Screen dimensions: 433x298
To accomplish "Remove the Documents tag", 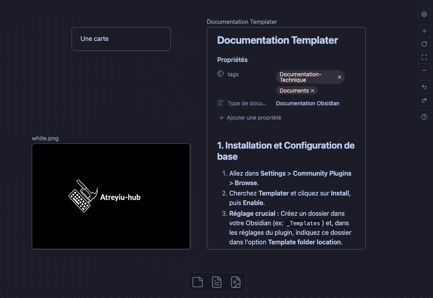I will point(313,91).
